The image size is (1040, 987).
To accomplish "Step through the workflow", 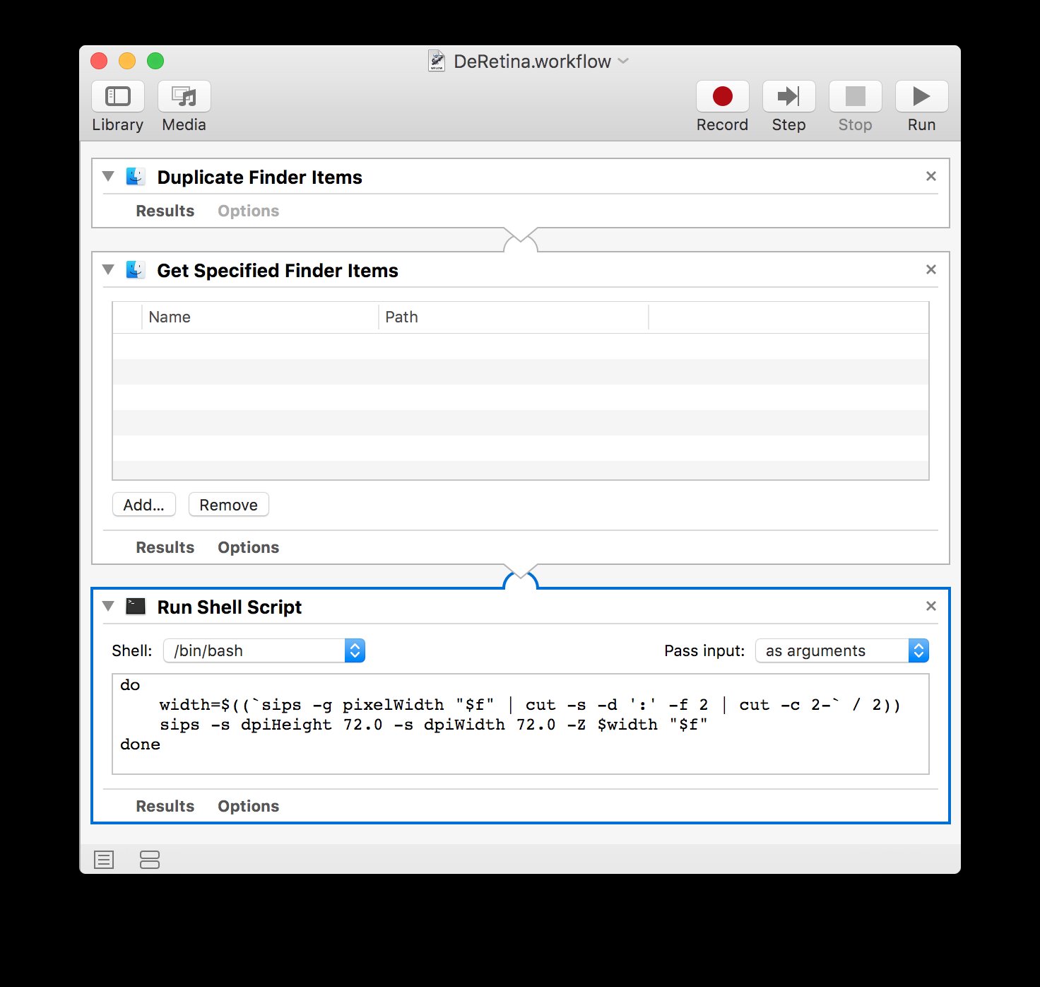I will click(x=789, y=96).
